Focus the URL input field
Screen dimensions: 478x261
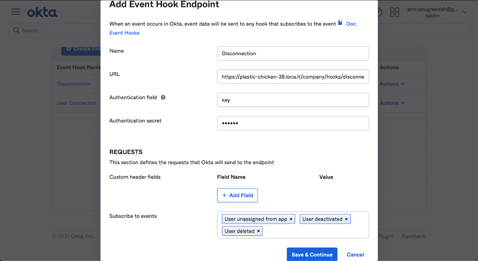pos(293,77)
